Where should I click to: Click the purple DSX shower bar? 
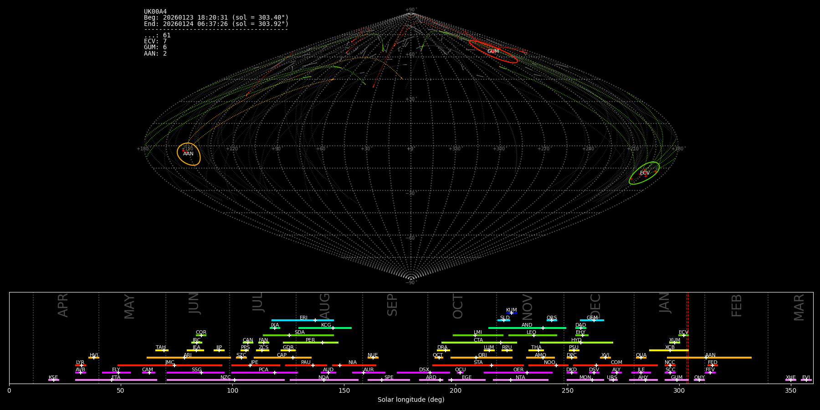tap(423, 373)
